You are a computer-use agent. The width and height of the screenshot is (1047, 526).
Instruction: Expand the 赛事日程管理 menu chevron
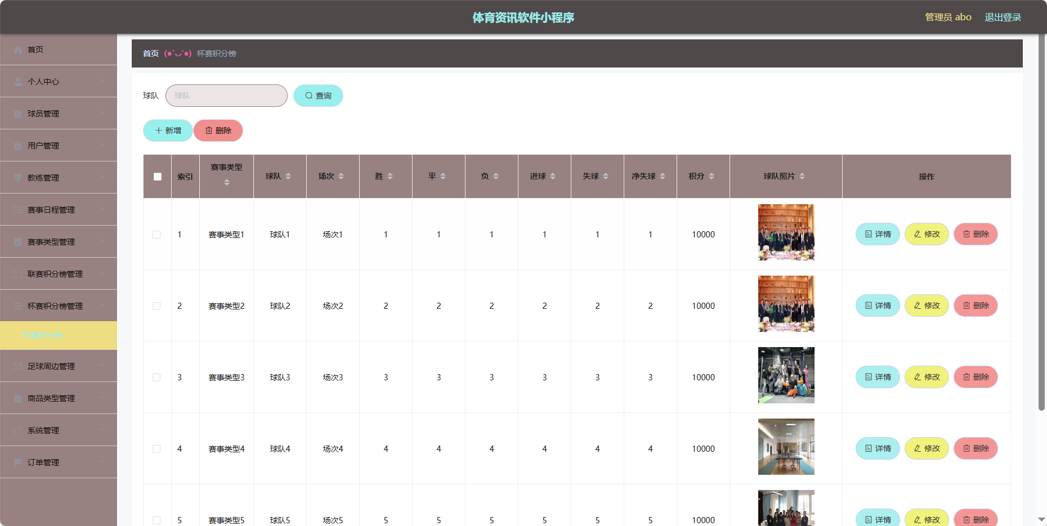(x=102, y=209)
